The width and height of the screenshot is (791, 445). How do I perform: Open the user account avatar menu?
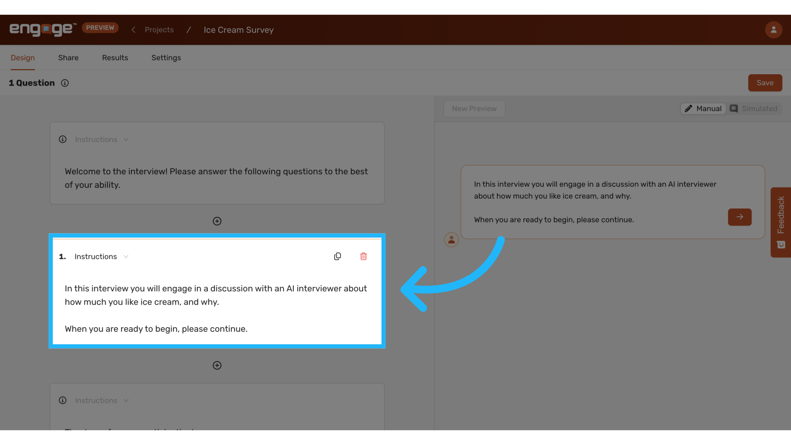pos(774,30)
